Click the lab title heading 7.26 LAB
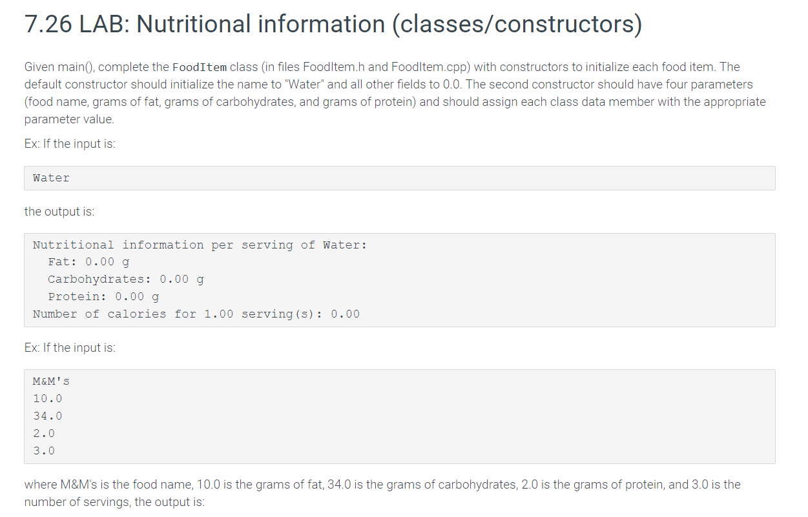808x517 pixels. [333, 25]
